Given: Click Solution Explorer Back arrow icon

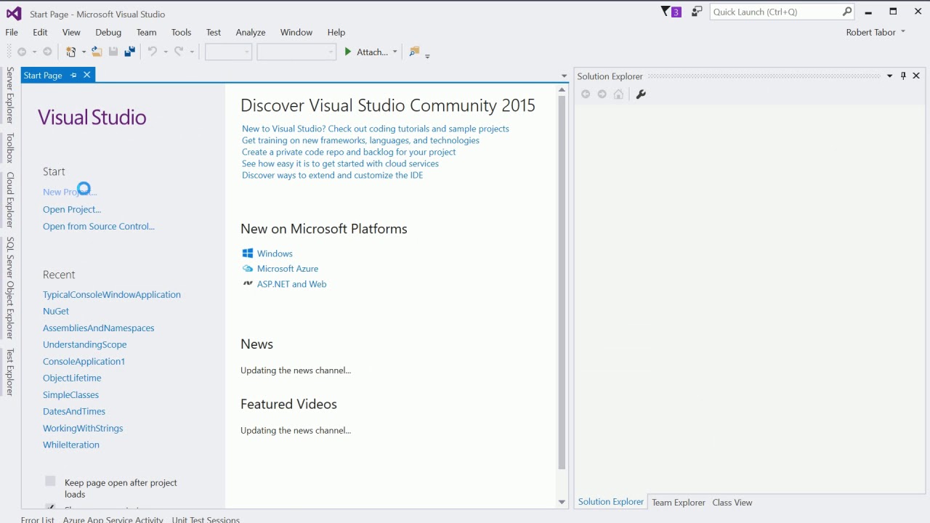Looking at the screenshot, I should pyautogui.click(x=586, y=94).
